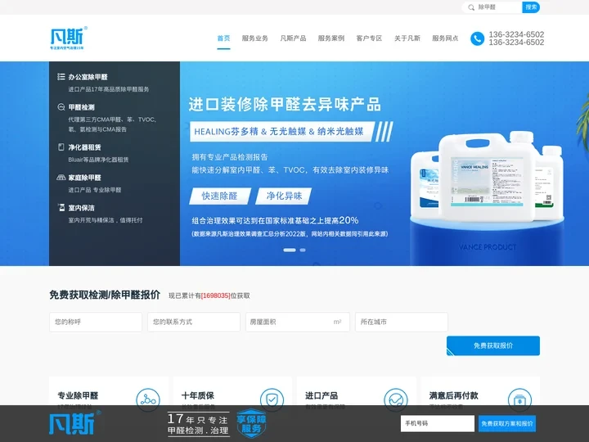Click the 办公室除甲醛 list icon
Screen dimensions: 589x442
tap(61, 77)
